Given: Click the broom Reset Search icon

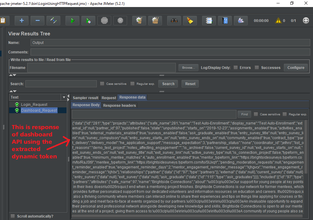Looking at the screenshot, I should tap(190, 20).
